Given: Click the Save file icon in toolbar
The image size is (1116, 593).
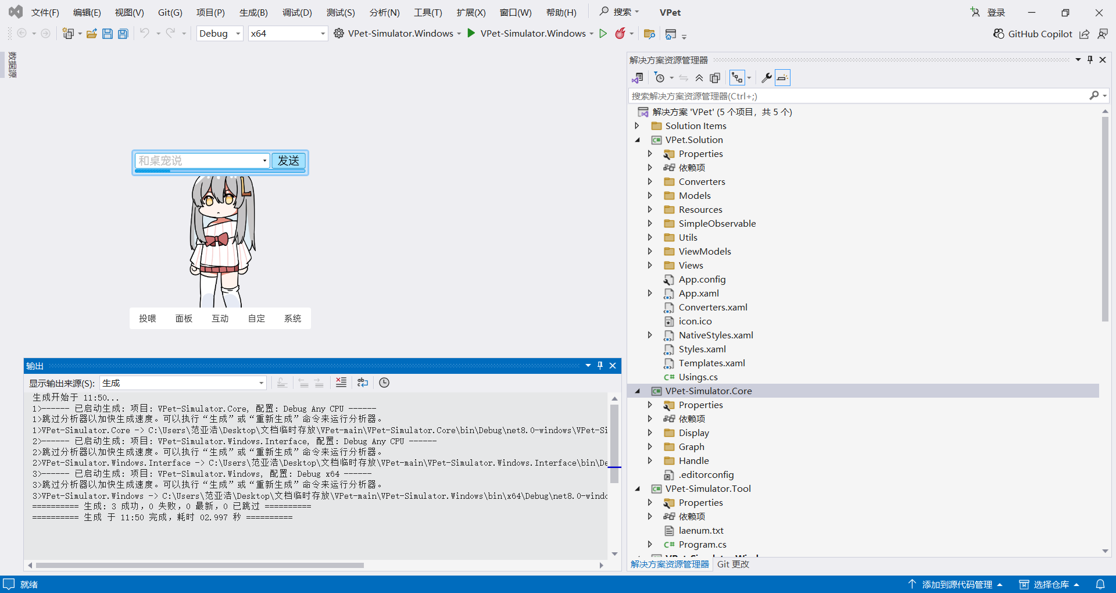Looking at the screenshot, I should [108, 34].
